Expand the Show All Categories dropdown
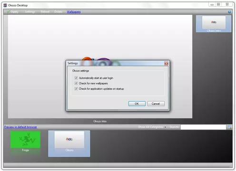Viewport: 236px width, 171px height. [152, 127]
